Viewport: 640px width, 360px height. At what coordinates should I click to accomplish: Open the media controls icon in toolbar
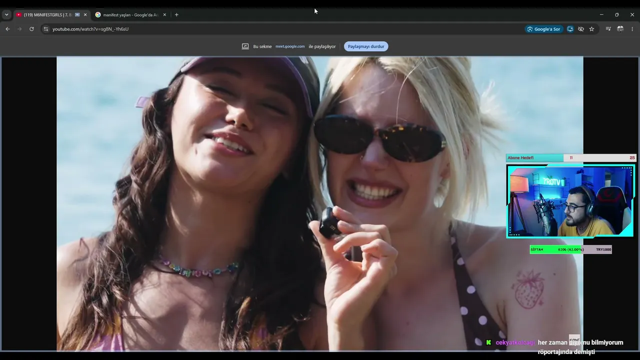pos(608,29)
